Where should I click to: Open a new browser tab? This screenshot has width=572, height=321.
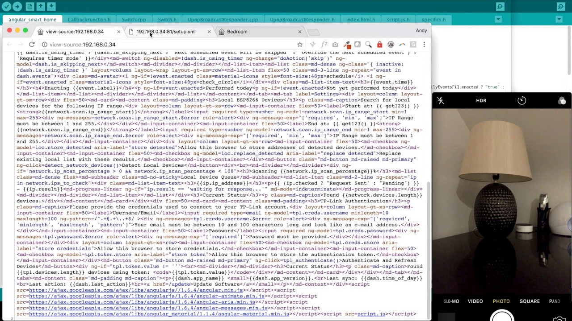point(314,32)
